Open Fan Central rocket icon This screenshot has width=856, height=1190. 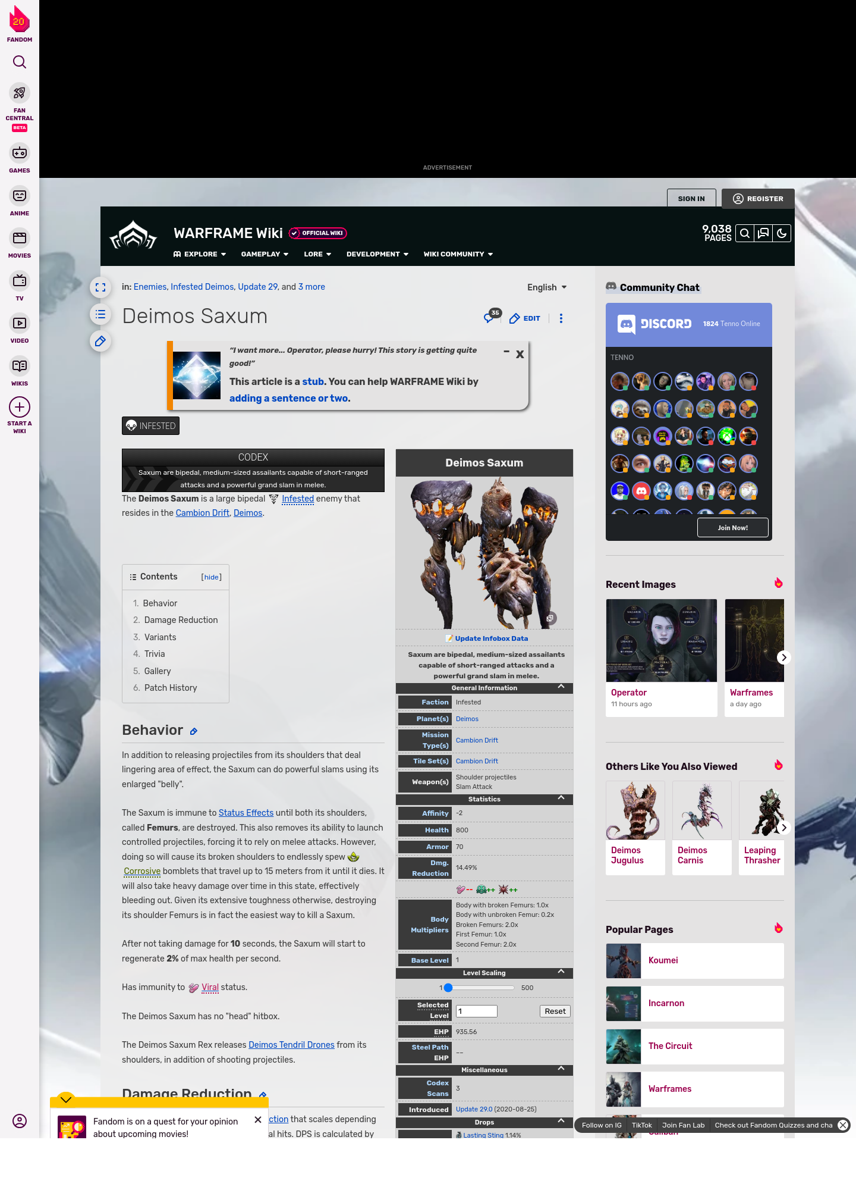[x=20, y=93]
